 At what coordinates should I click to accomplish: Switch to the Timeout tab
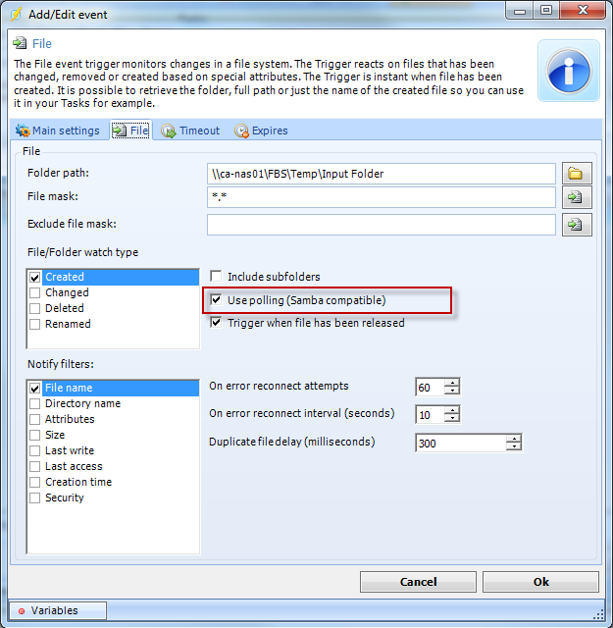(190, 131)
